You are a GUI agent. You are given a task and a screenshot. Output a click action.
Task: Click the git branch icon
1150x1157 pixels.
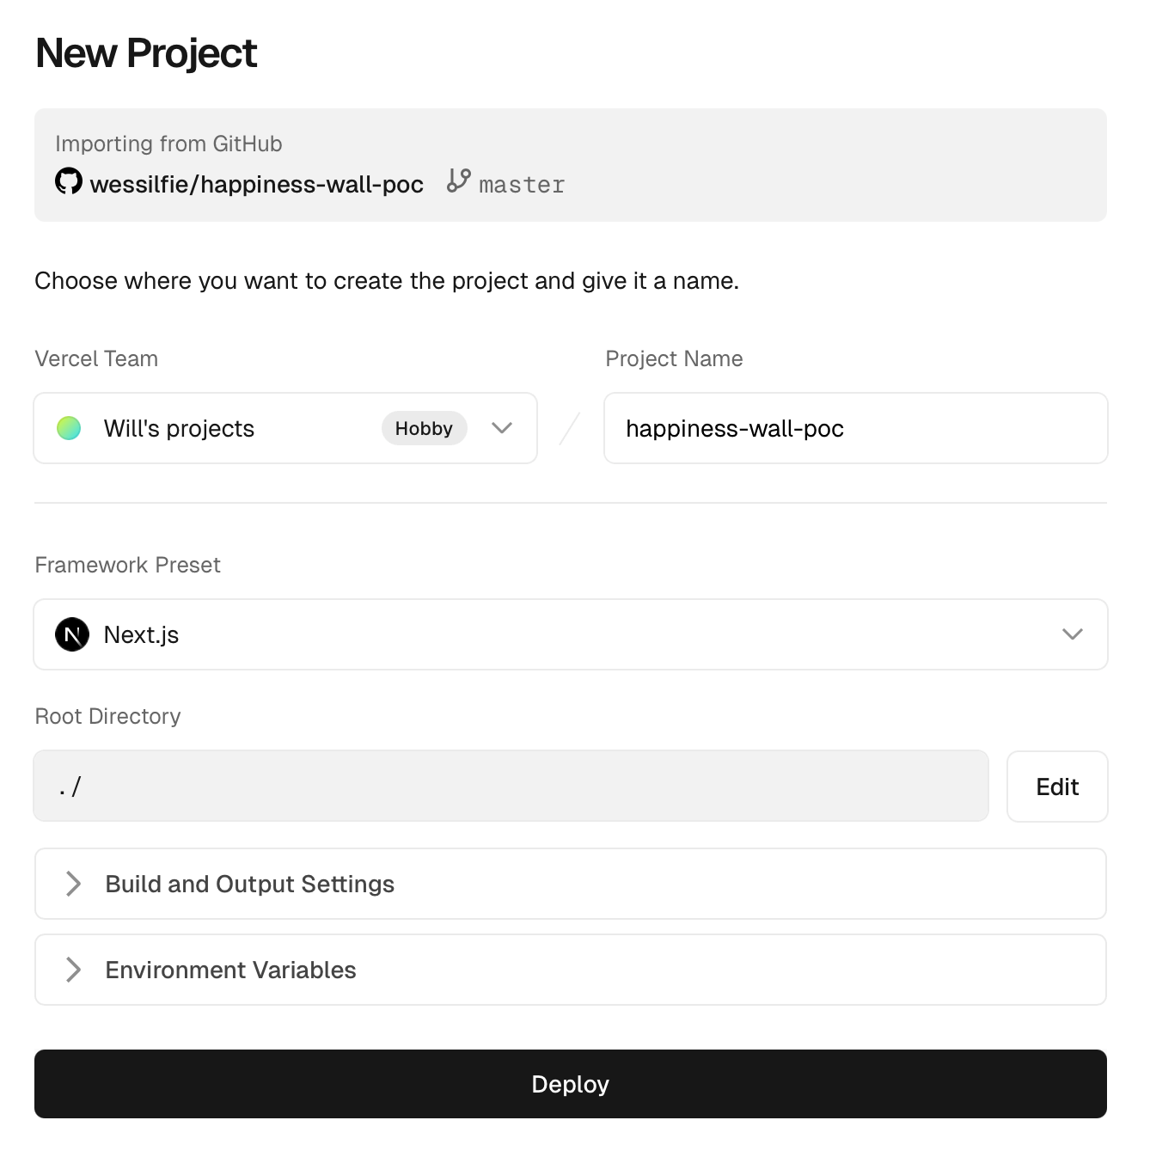tap(459, 181)
